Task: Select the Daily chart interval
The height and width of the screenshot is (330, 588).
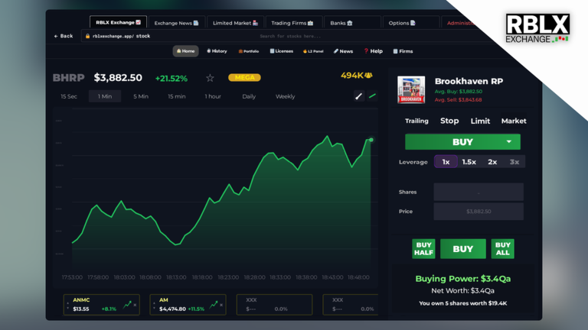Action: pos(249,96)
